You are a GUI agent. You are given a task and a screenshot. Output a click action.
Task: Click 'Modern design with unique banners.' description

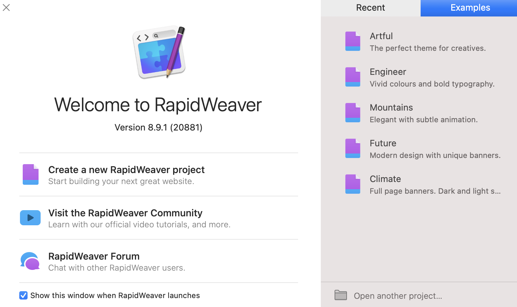pyautogui.click(x=435, y=155)
